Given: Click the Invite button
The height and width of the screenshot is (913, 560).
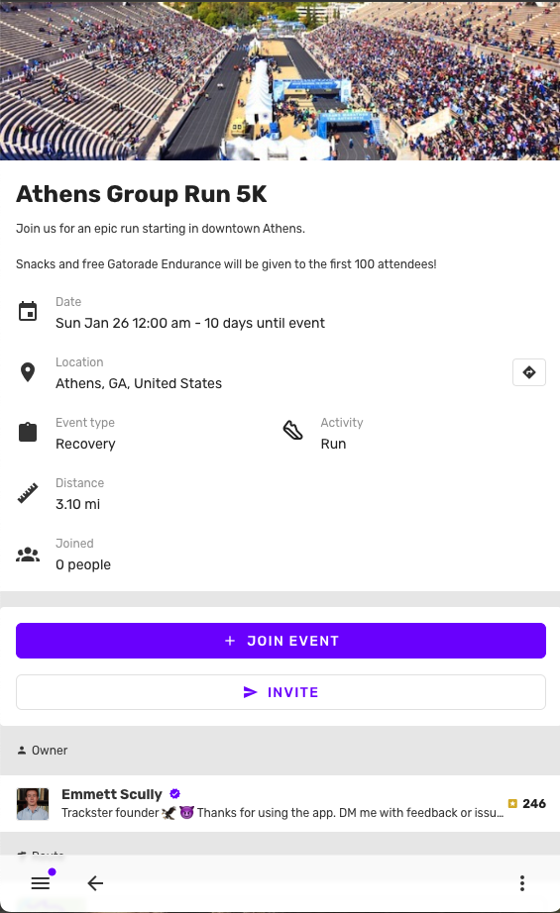Looking at the screenshot, I should (x=280, y=692).
